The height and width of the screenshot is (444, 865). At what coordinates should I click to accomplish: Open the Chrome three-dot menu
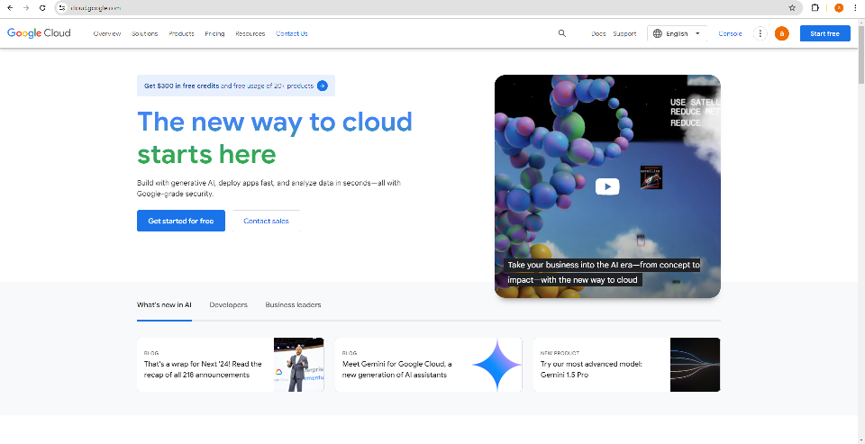(x=856, y=8)
